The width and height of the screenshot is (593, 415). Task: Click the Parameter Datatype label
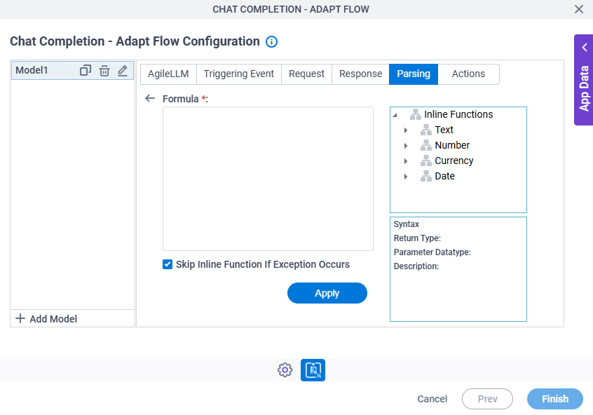point(432,252)
